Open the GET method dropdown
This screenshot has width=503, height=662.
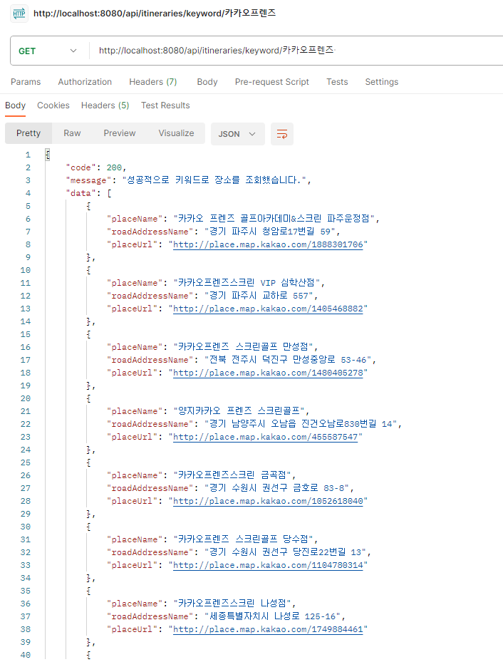point(48,51)
